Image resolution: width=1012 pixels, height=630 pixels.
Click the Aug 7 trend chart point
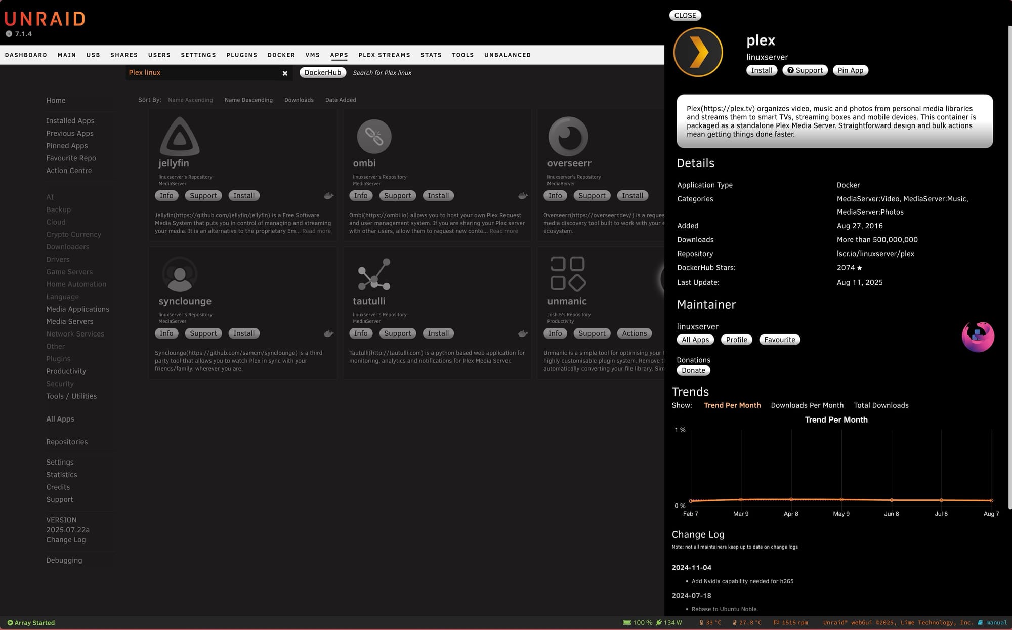[x=991, y=500]
